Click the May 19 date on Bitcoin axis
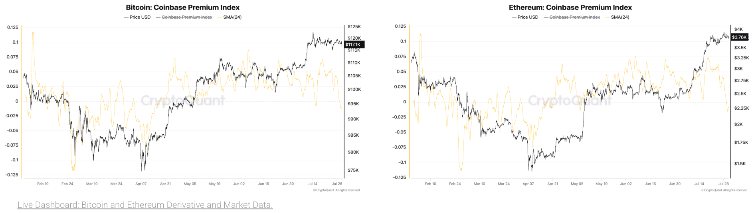The height and width of the screenshot is (213, 752). pyautogui.click(x=214, y=184)
